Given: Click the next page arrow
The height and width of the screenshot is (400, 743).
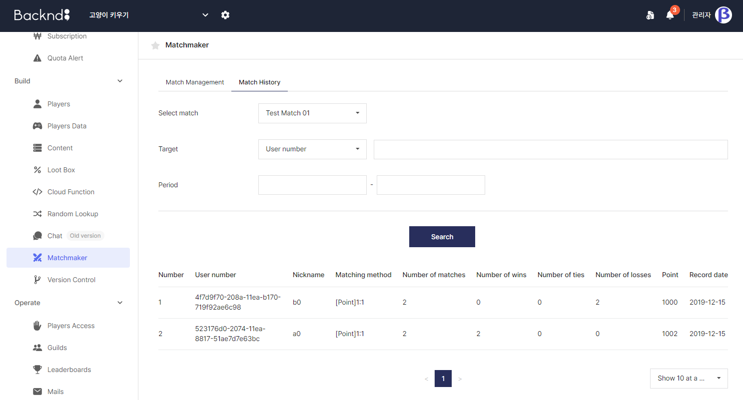Looking at the screenshot, I should [x=460, y=379].
